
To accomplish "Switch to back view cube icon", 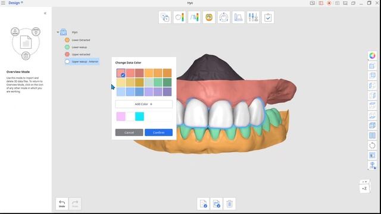I will (x=372, y=75).
